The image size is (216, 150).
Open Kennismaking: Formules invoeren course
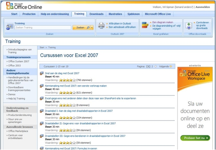click(x=71, y=148)
